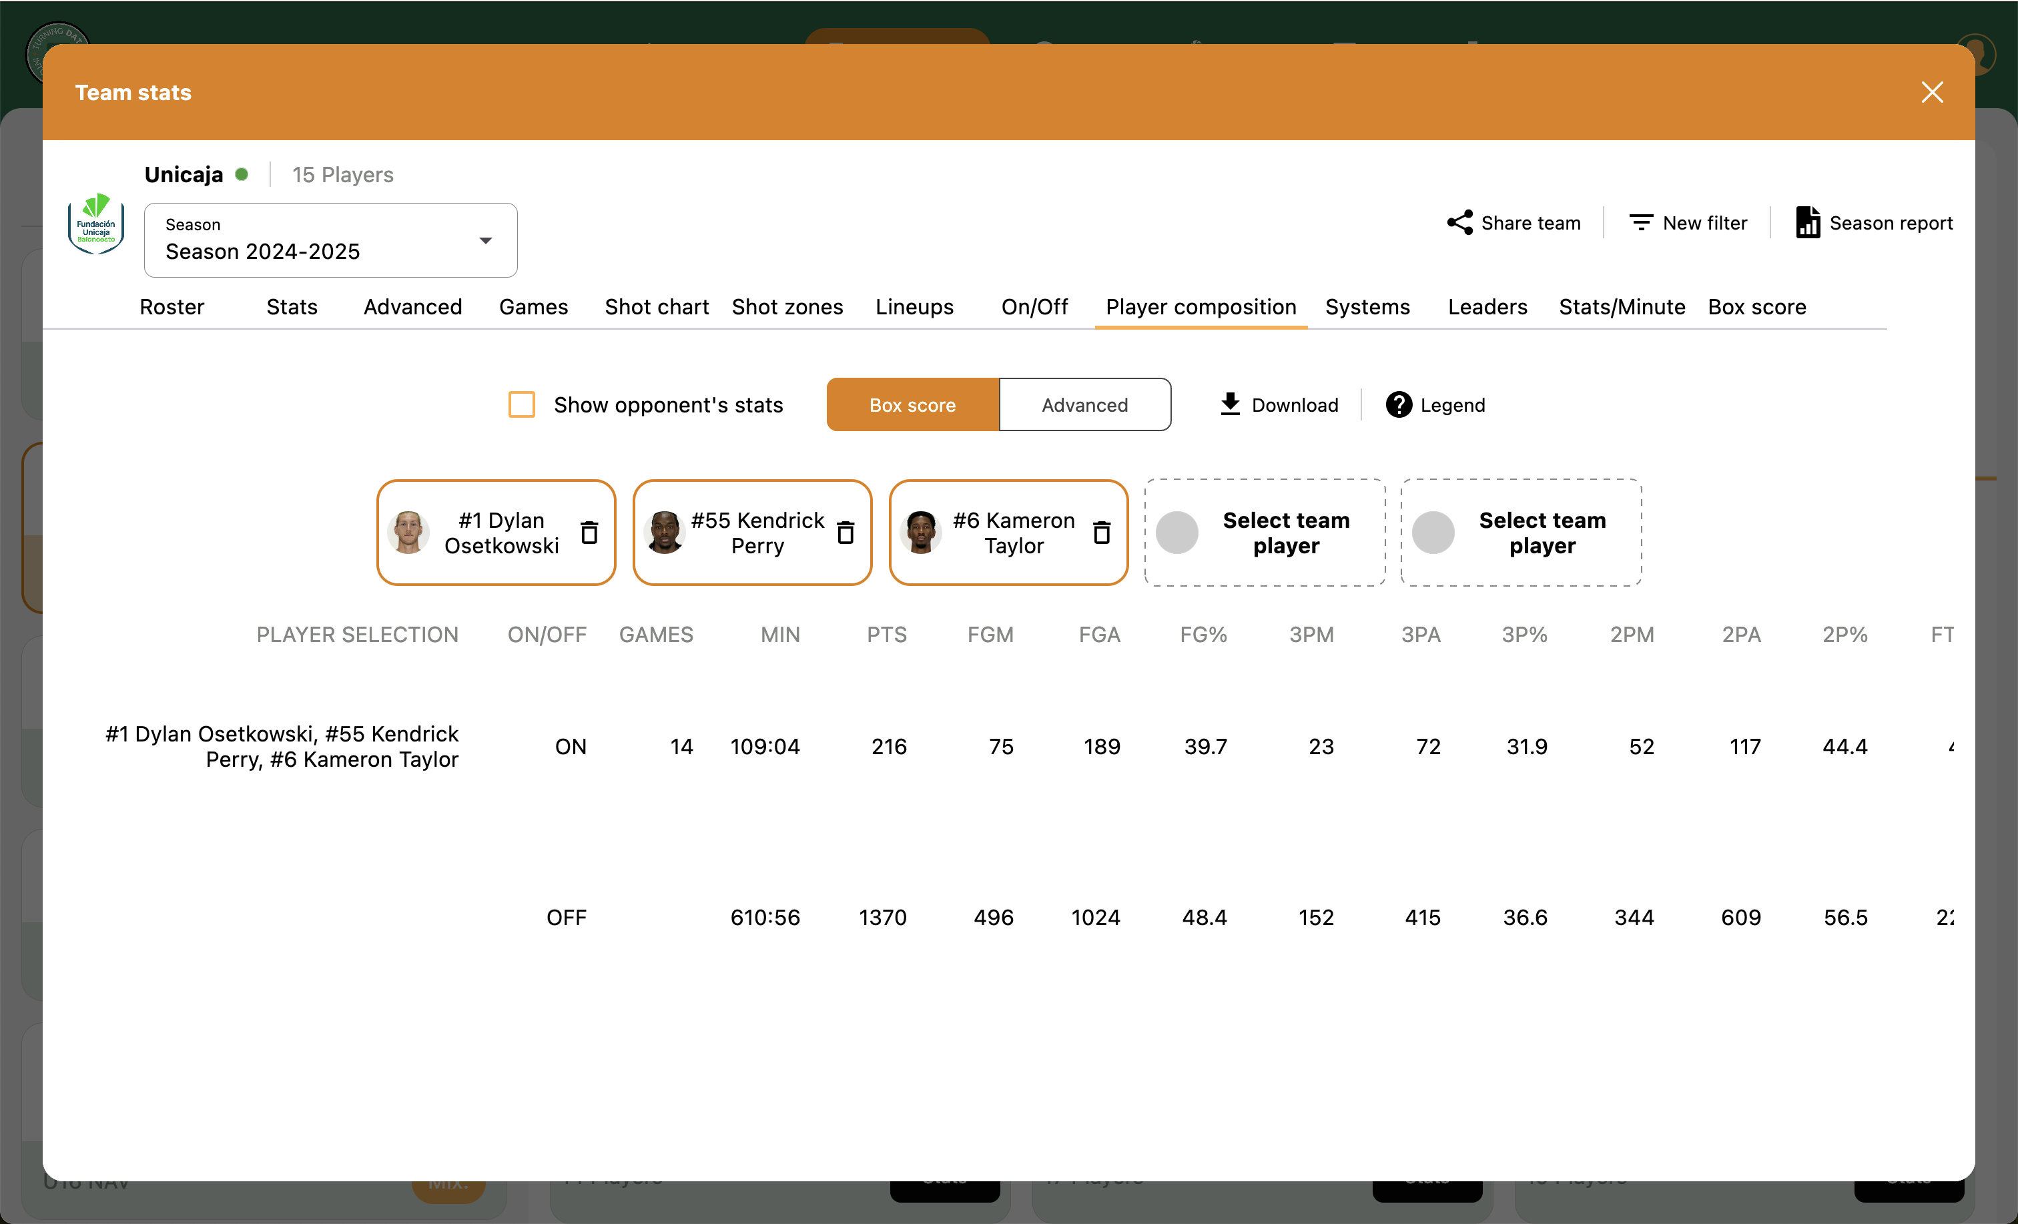
Task: Keep Box score view selected
Action: (x=912, y=404)
